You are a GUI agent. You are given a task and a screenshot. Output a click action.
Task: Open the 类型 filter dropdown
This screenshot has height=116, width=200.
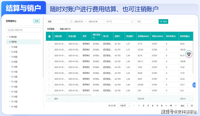click(x=146, y=21)
